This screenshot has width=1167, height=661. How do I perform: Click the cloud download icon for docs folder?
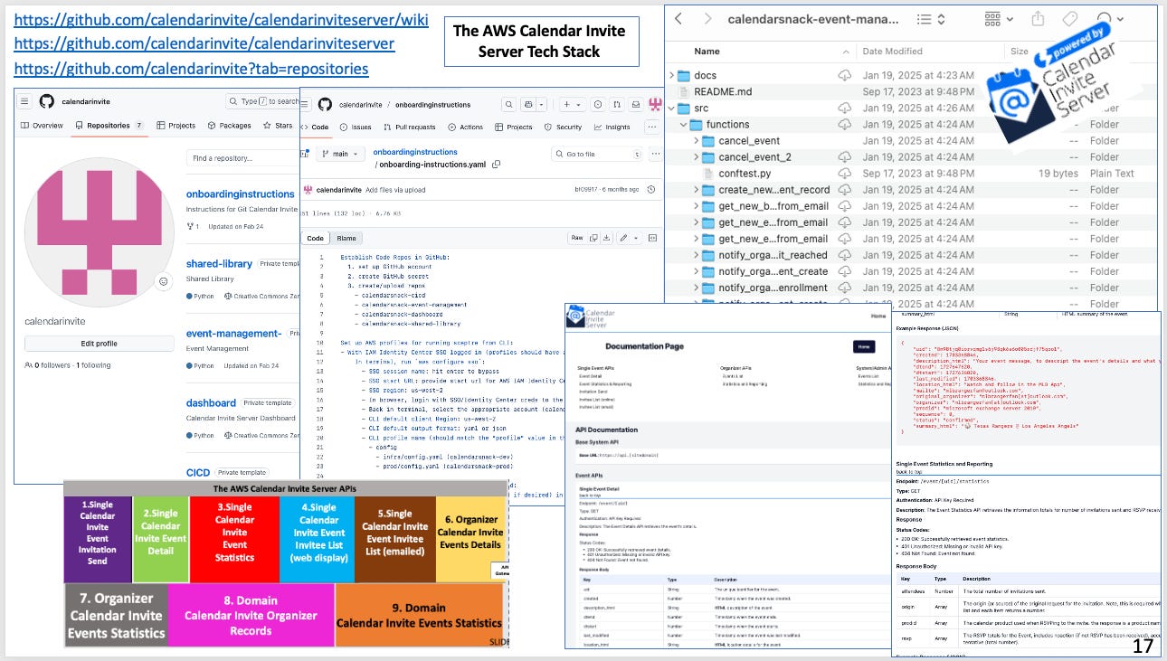pyautogui.click(x=845, y=75)
